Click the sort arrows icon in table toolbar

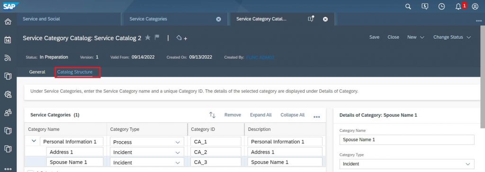pos(212,115)
